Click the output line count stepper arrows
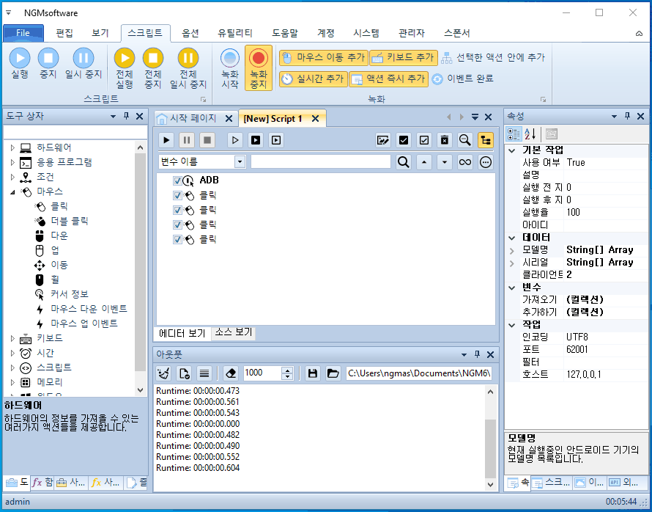 coord(287,373)
